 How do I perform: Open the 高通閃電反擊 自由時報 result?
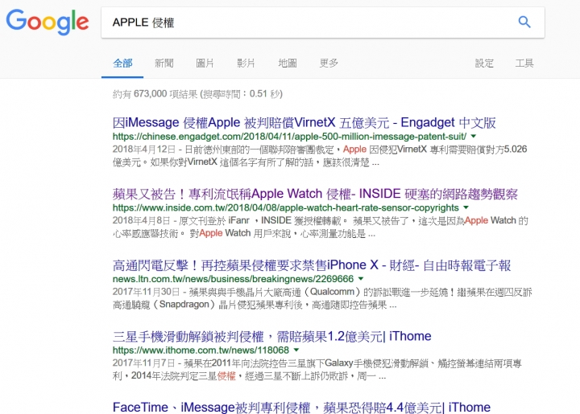pyautogui.click(x=312, y=265)
